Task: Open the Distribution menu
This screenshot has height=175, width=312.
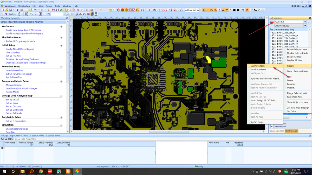Action: [x=24, y=6]
